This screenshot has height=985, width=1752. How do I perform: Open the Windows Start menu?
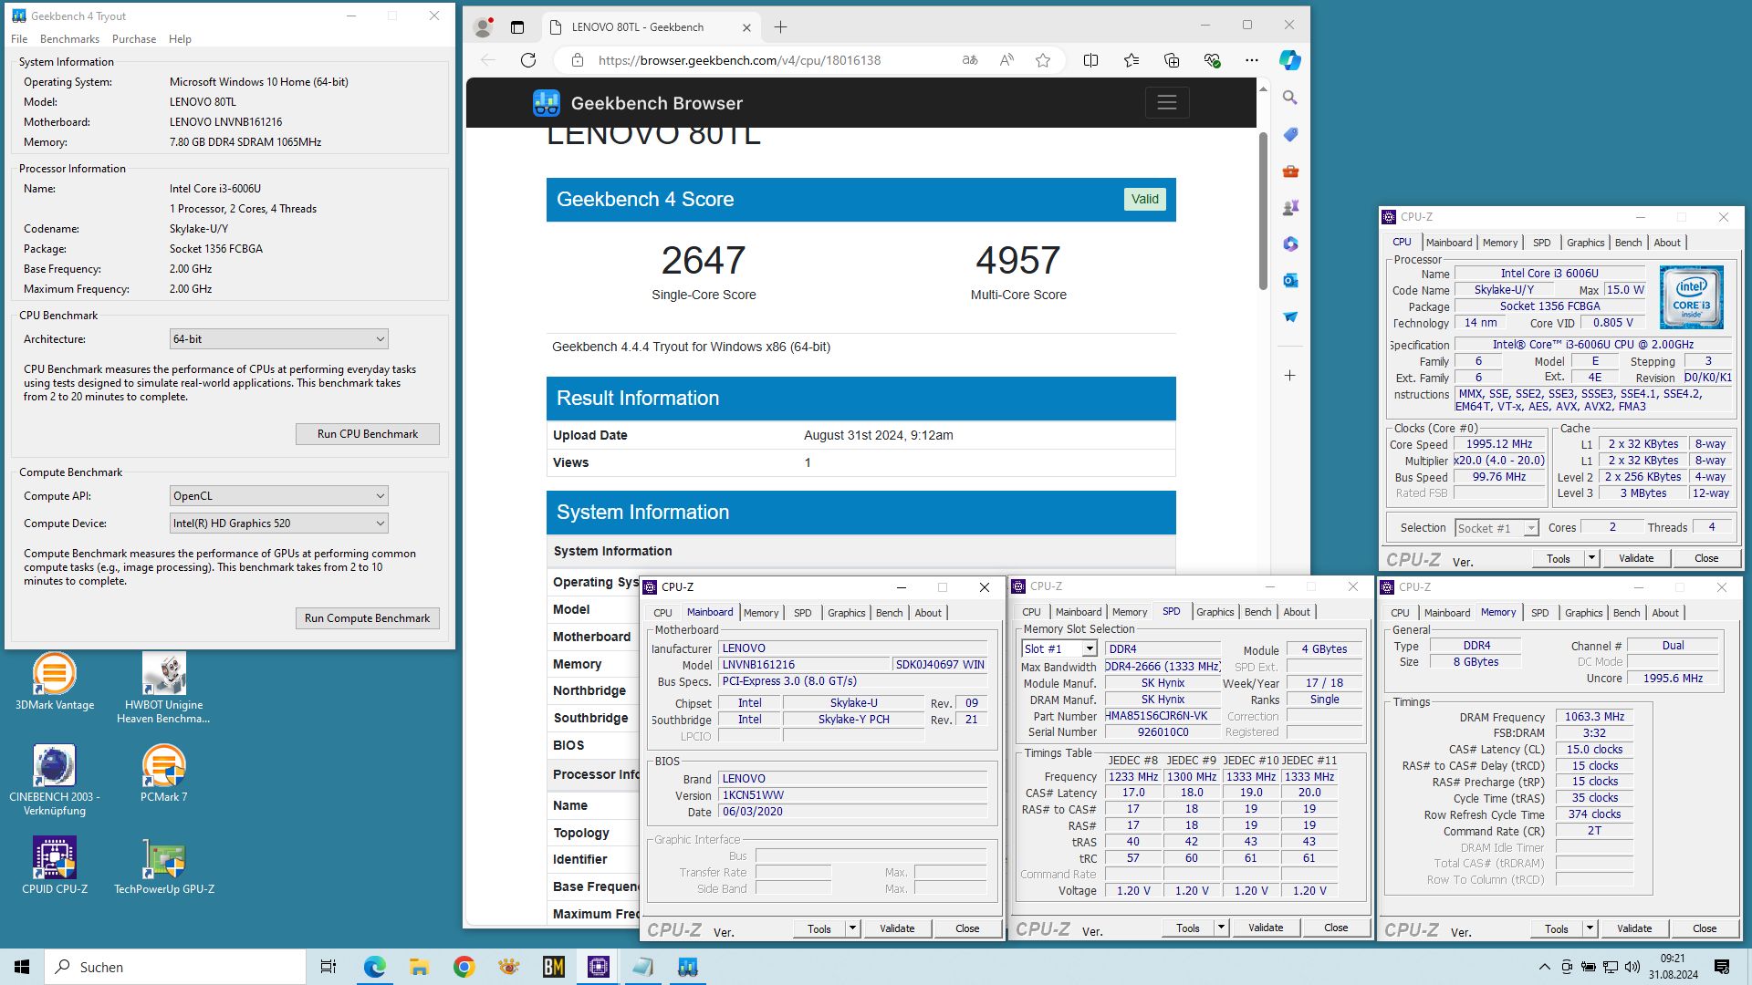22,967
